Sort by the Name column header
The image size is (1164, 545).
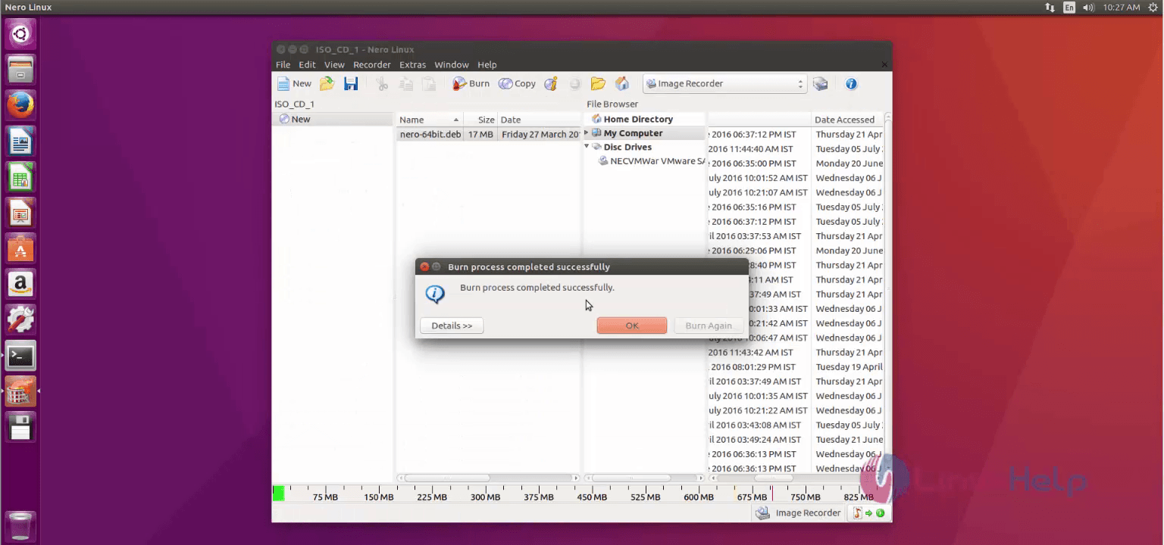point(430,120)
